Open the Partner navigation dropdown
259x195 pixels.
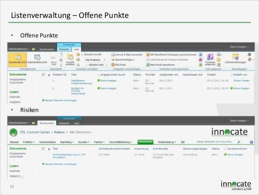(x=99, y=142)
